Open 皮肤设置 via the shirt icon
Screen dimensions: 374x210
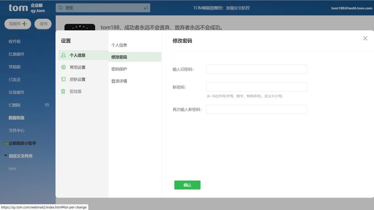click(63, 79)
